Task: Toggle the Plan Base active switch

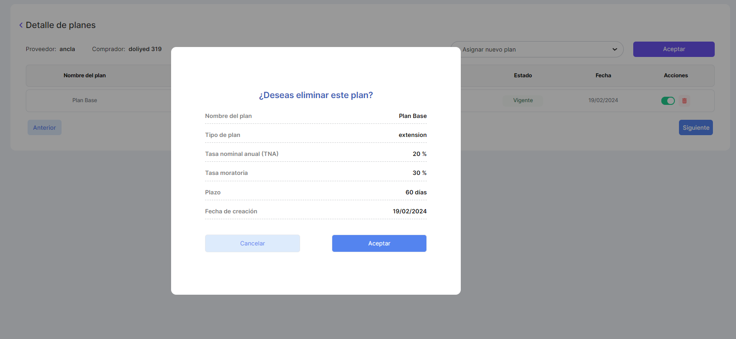Action: pos(668,101)
